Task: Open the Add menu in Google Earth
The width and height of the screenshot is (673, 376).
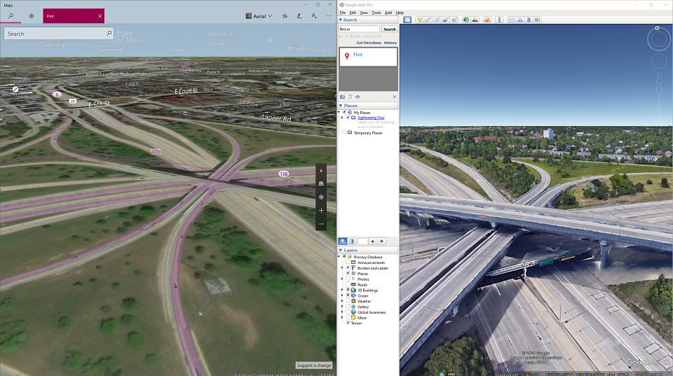Action: 388,13
